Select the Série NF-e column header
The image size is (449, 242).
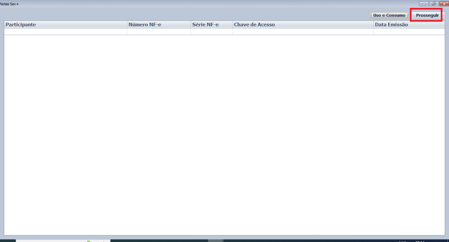click(x=212, y=25)
